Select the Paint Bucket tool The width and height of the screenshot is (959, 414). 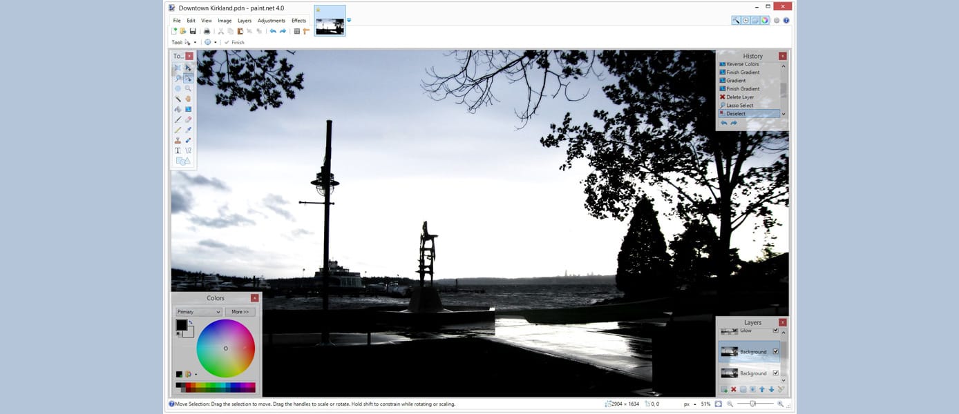click(178, 110)
